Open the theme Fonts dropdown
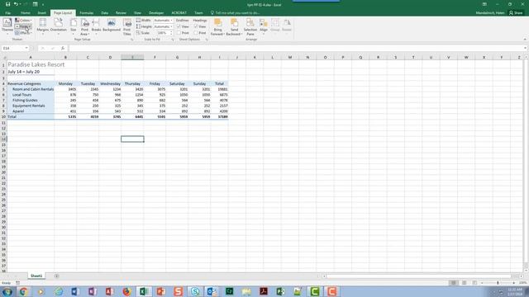 [x=23, y=26]
